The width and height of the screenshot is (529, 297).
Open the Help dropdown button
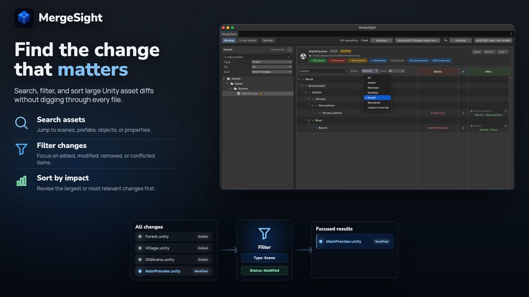coord(503,52)
